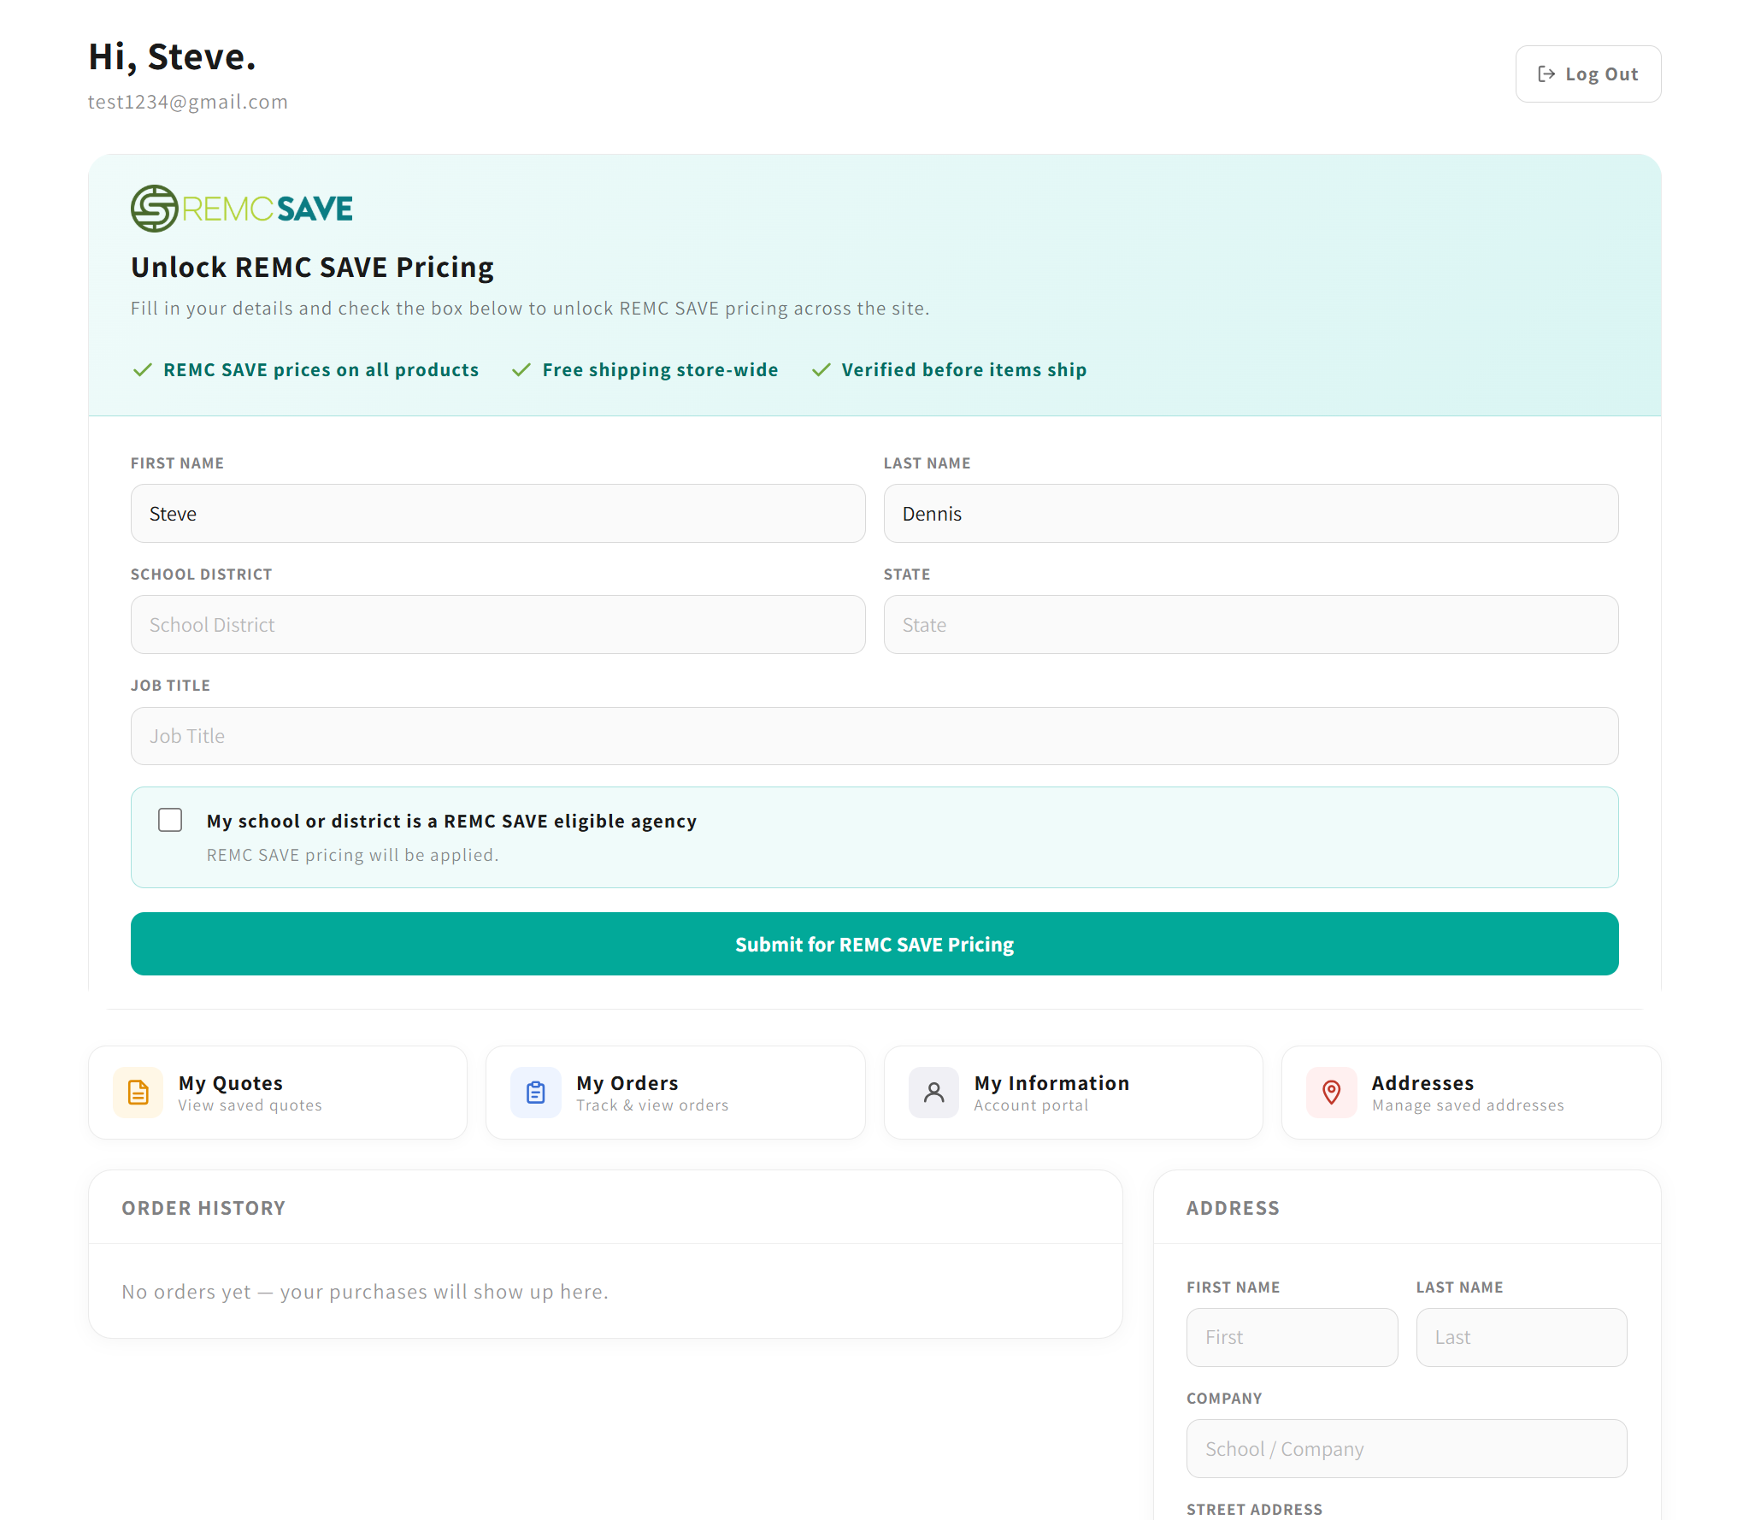Click the REMC SAVE logo
Viewport: 1743px width, 1520px height.
pyautogui.click(x=241, y=209)
